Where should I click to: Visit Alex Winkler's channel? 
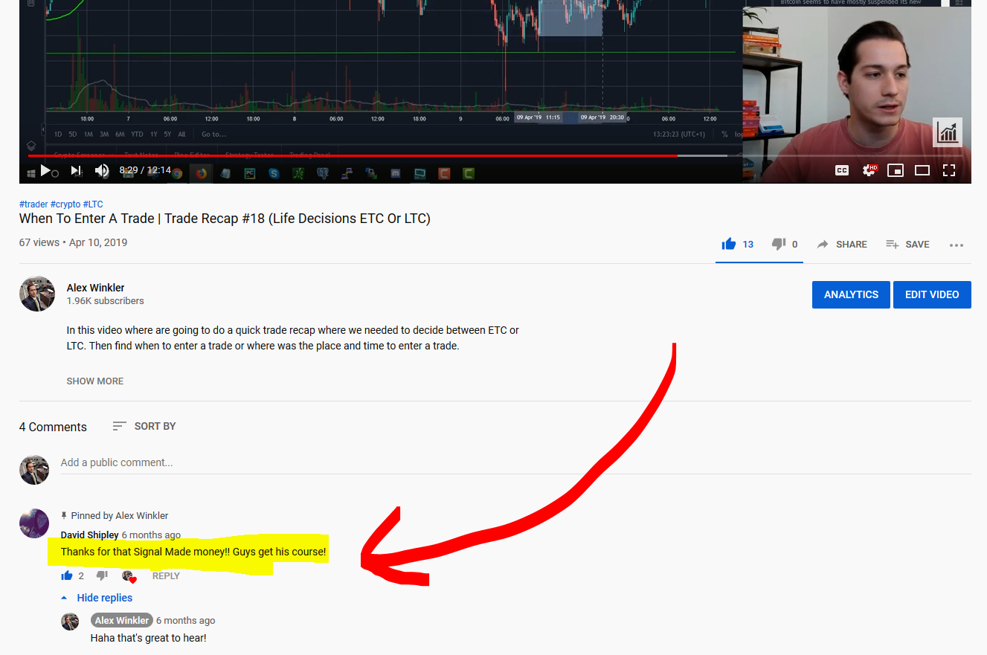coord(95,288)
